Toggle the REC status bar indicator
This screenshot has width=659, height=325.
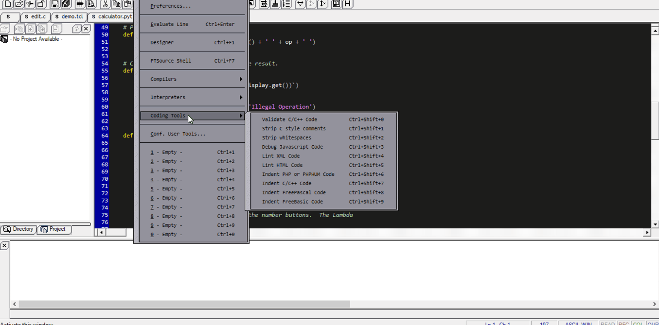623,324
